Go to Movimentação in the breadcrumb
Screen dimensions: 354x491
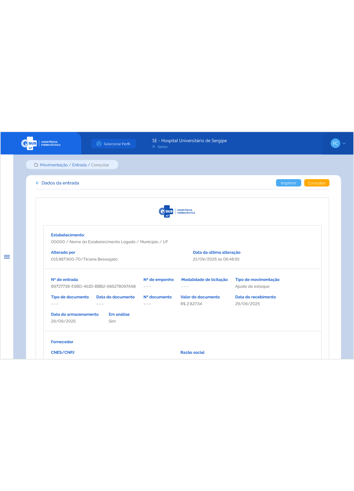54,165
